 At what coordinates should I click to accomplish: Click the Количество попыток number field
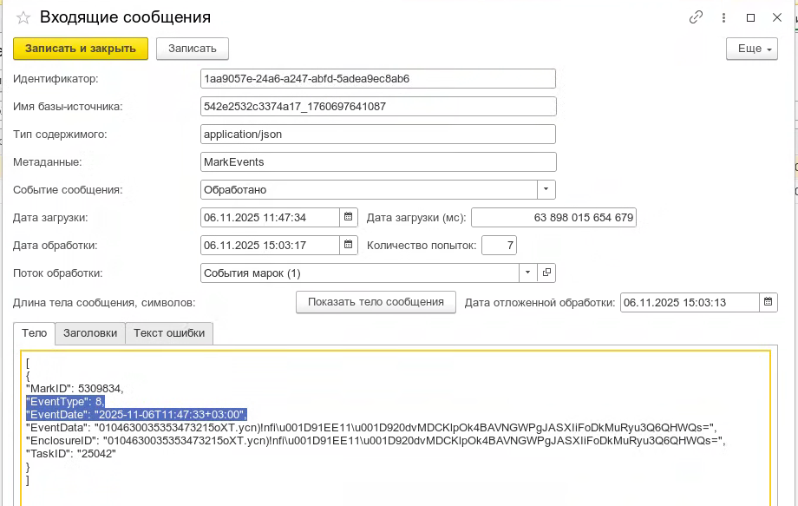(499, 245)
